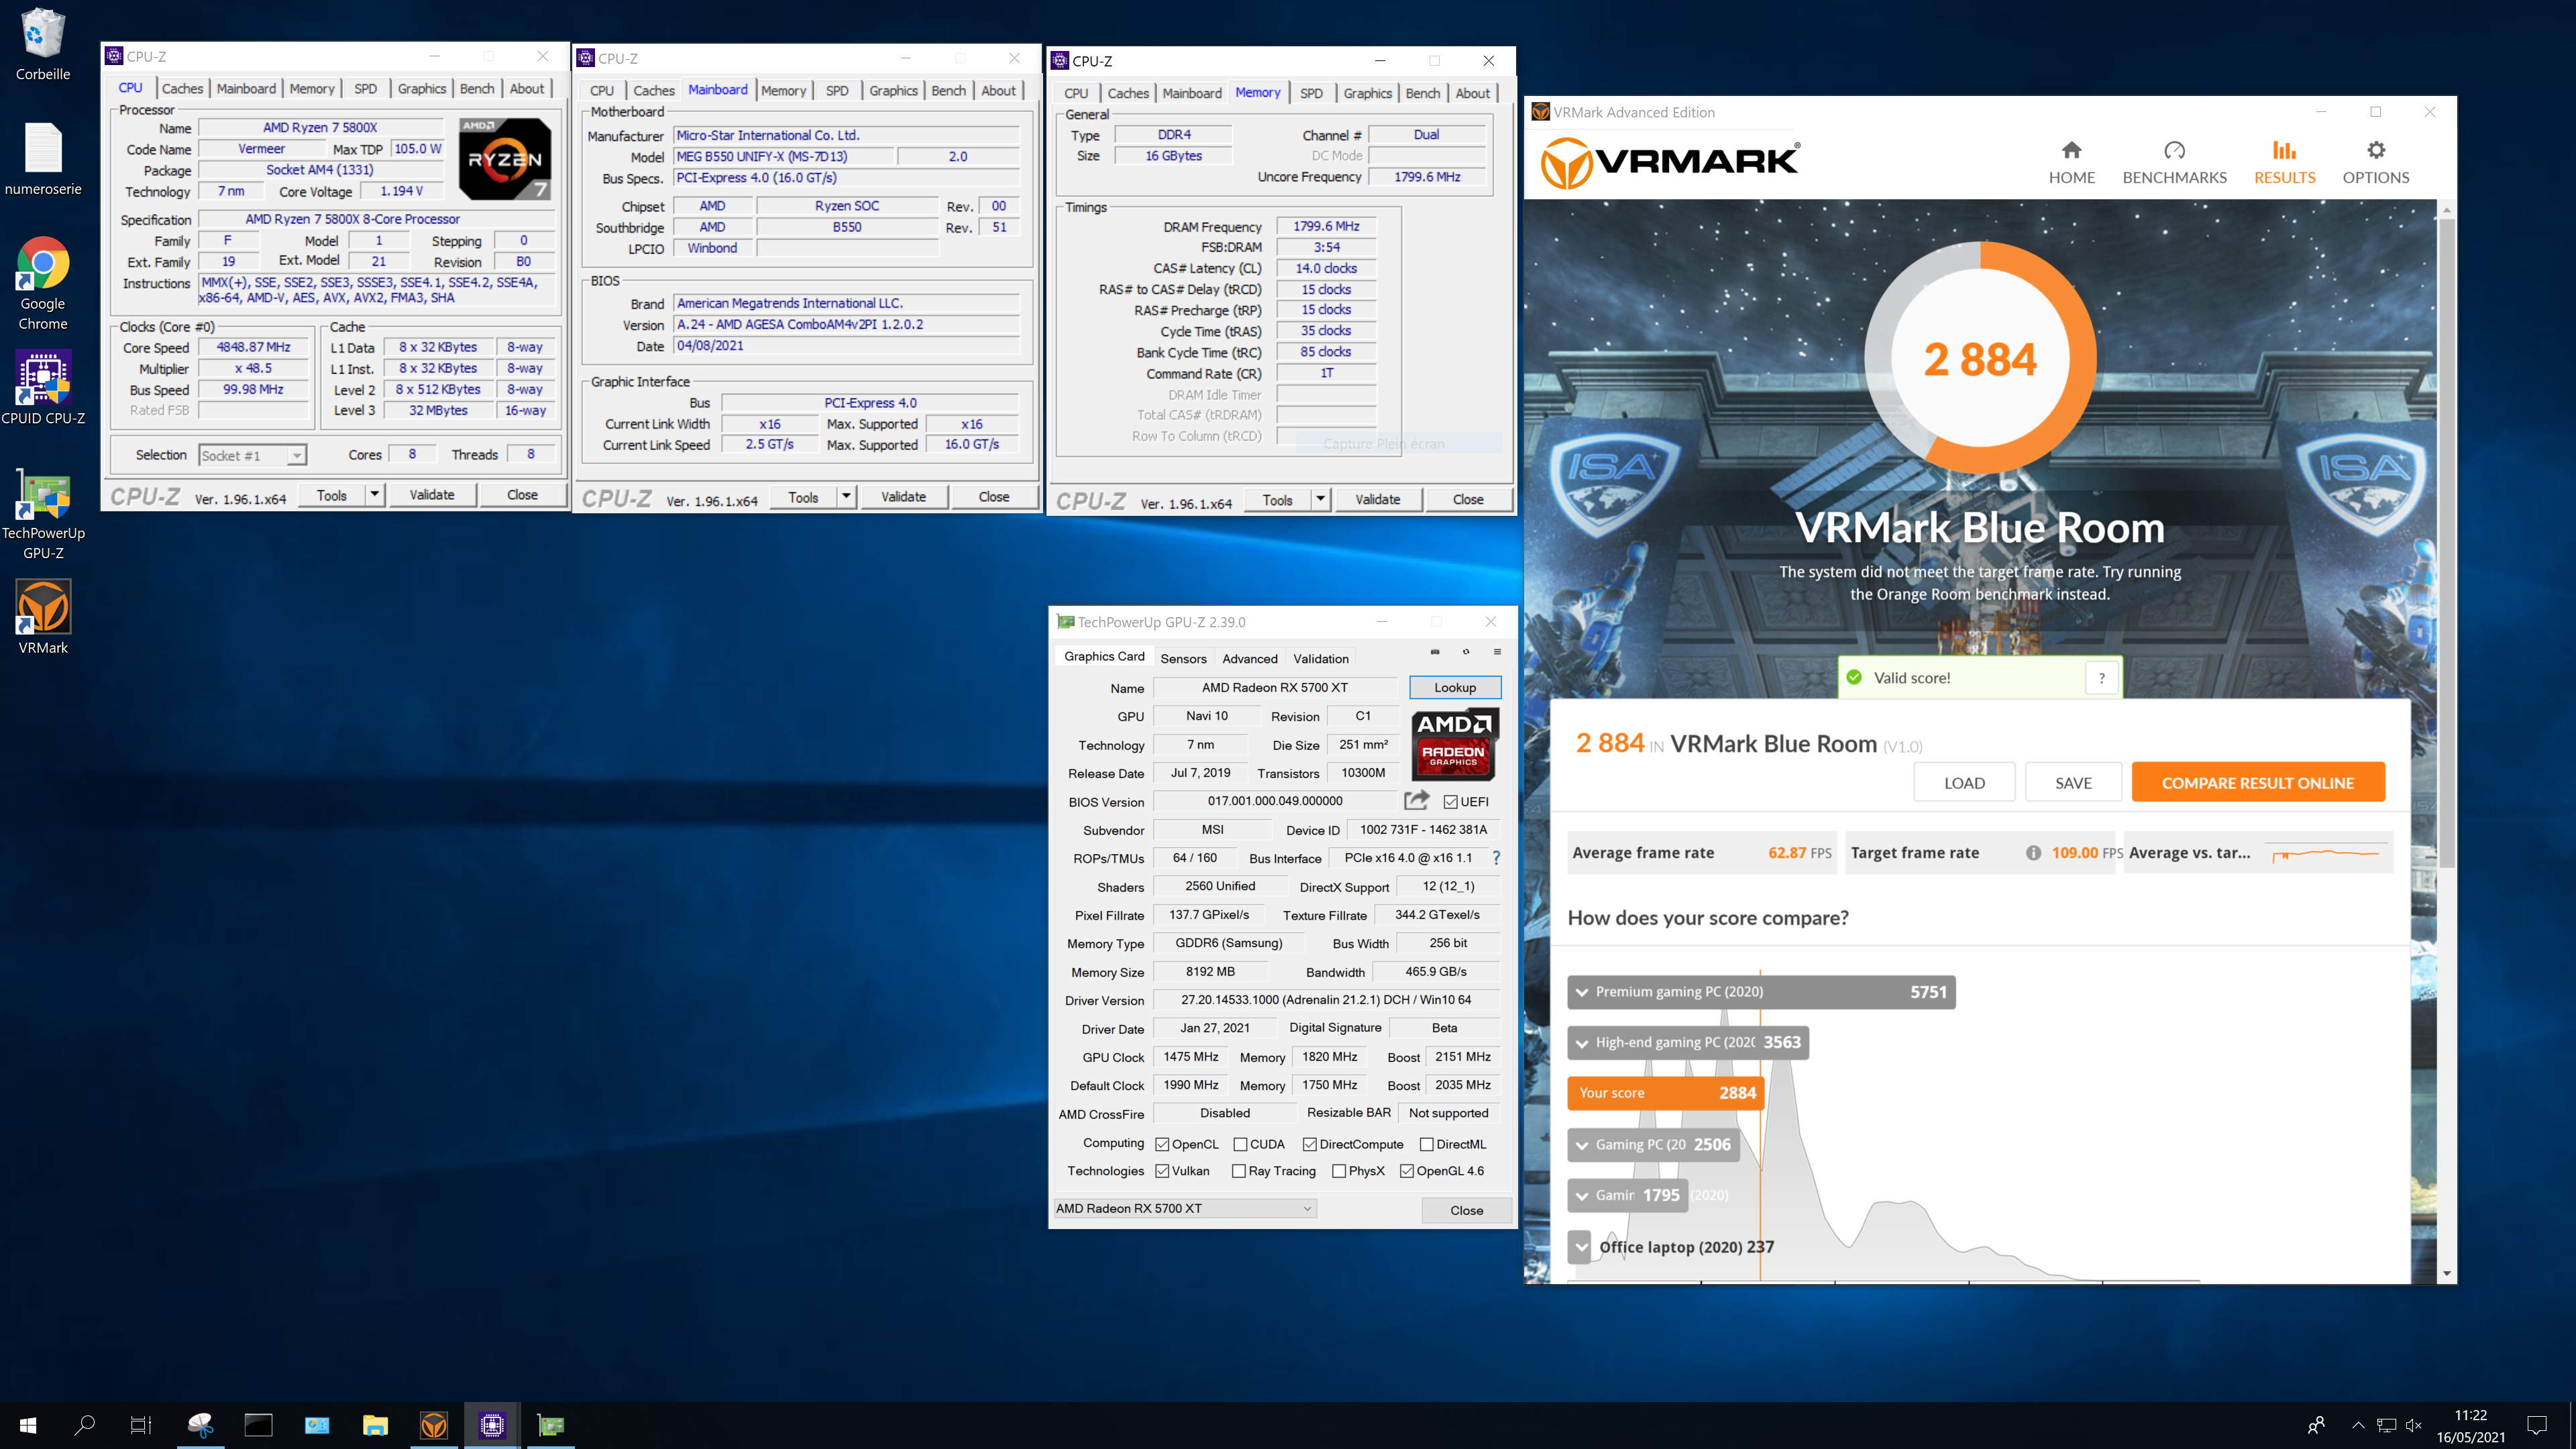The image size is (2576, 1449).
Task: Click SAVE button in VRMark
Action: (x=2073, y=782)
